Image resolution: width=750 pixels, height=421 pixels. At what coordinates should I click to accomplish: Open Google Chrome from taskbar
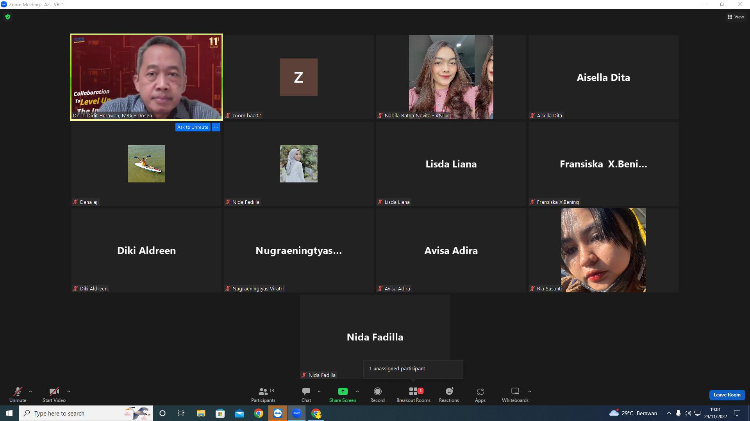click(259, 413)
